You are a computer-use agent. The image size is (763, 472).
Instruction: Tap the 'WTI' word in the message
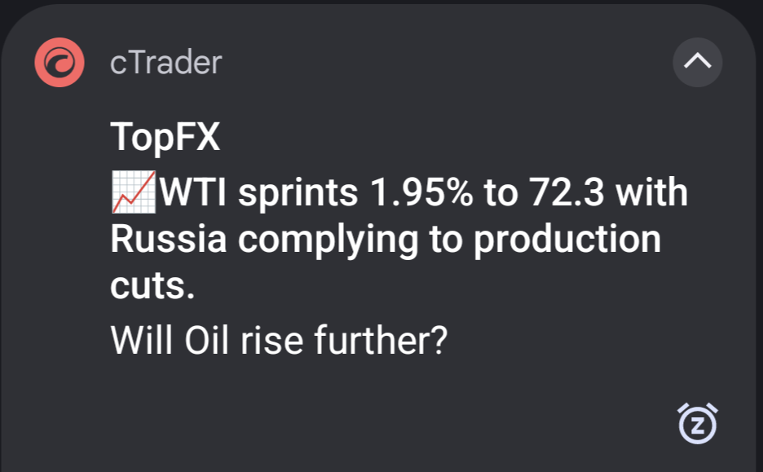coord(192,192)
